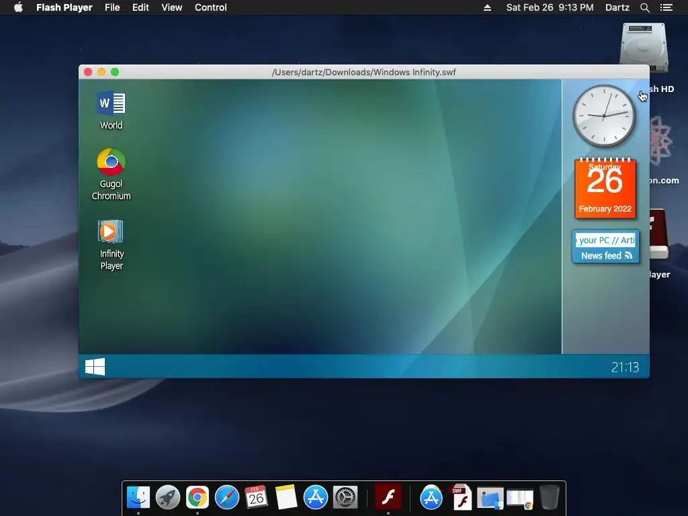
Task: Close the Windows Infinity.swf window
Action: (x=88, y=72)
